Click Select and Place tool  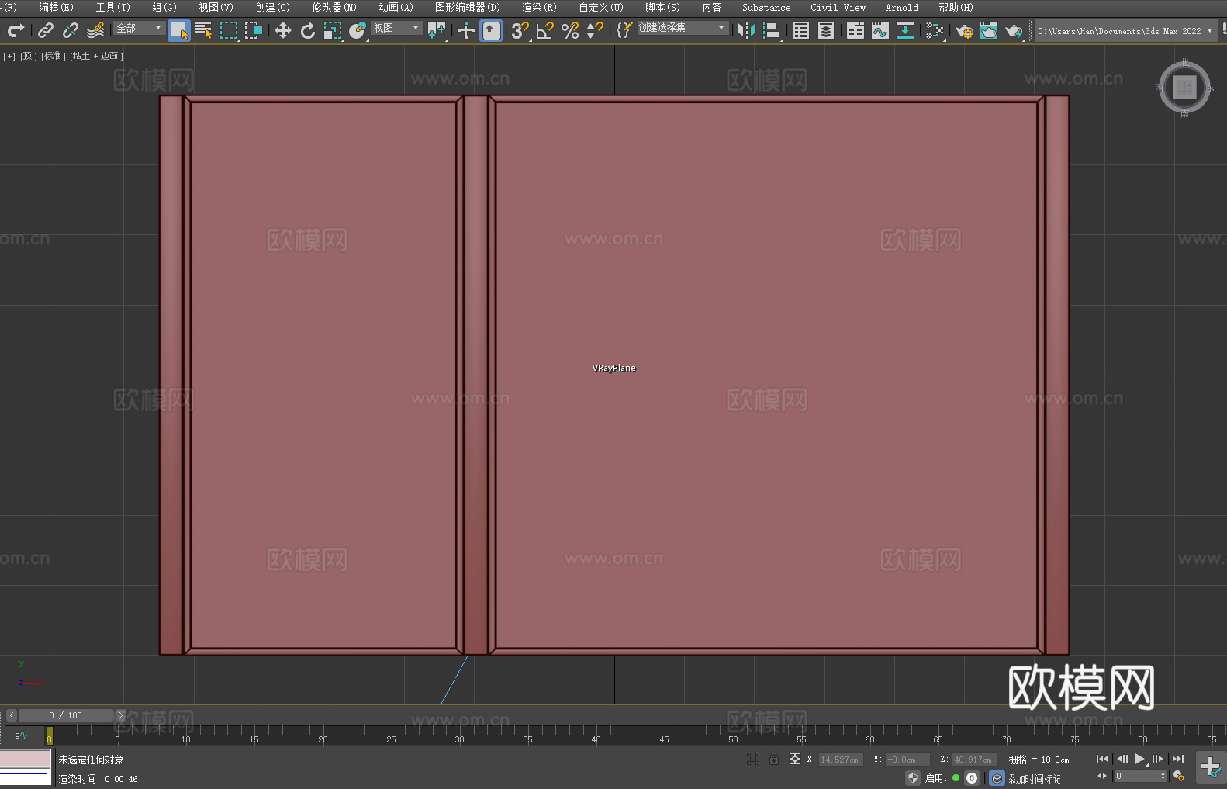[x=358, y=31]
